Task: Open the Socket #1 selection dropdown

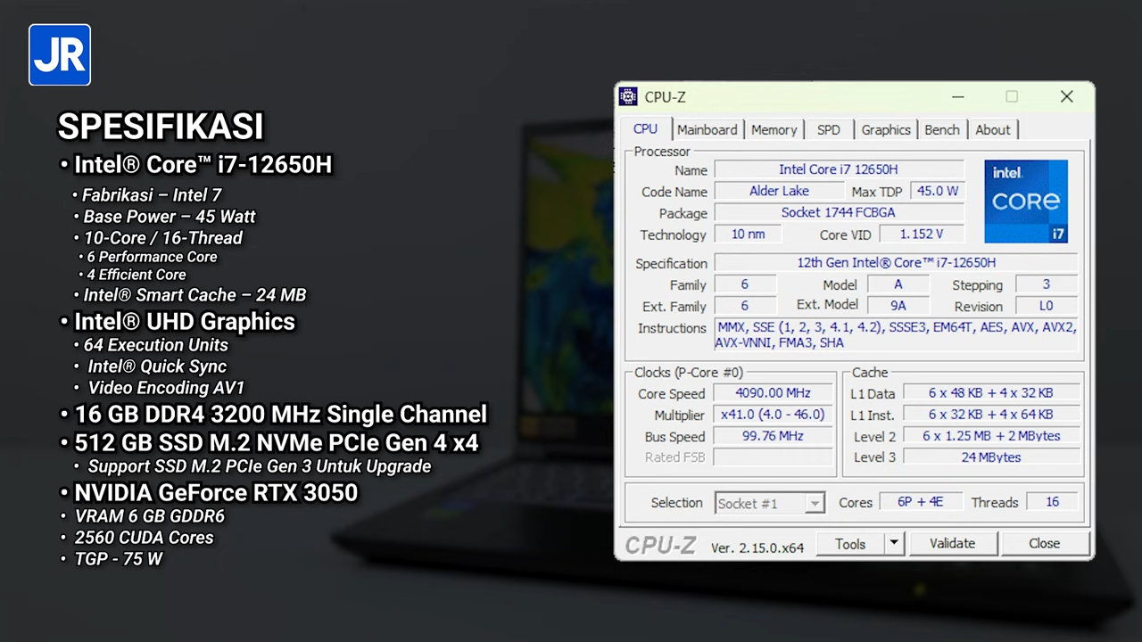Action: [769, 503]
